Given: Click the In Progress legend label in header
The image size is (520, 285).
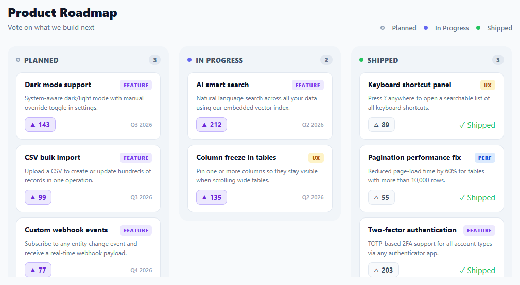Looking at the screenshot, I should [x=452, y=28].
